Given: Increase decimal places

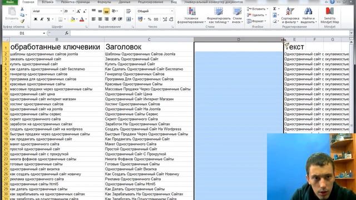Looking at the screenshot, I should pyautogui.click(x=165, y=19).
